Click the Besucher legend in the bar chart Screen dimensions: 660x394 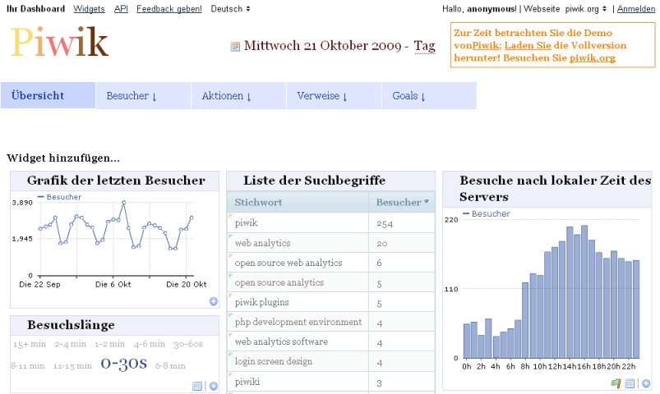pyautogui.click(x=486, y=213)
